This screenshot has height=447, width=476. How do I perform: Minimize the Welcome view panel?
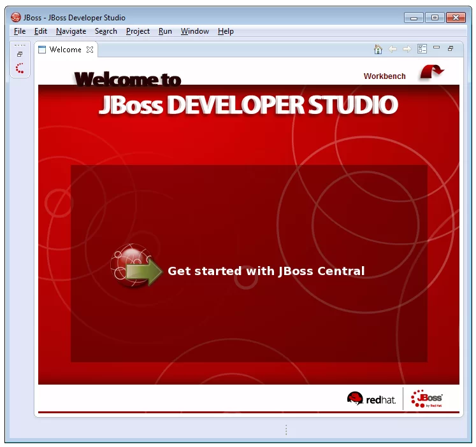[x=436, y=47]
